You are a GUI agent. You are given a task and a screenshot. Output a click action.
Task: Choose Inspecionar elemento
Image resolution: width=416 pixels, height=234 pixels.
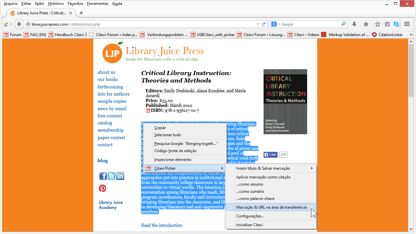[x=185, y=160]
